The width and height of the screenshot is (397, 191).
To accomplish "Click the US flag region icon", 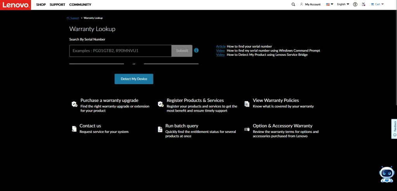I will (x=328, y=4).
